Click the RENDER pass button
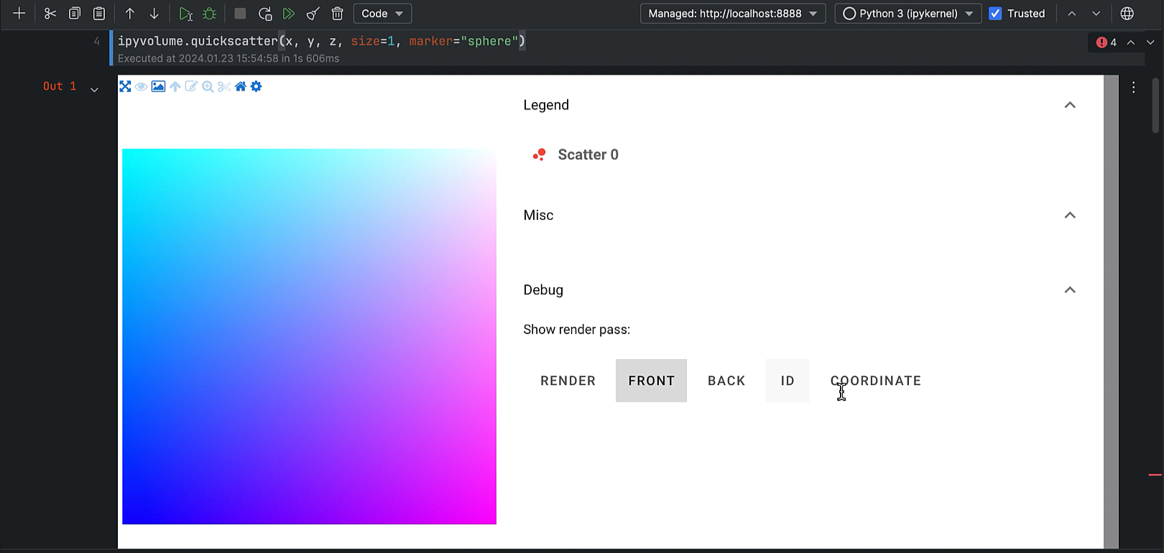This screenshot has width=1164, height=553. [x=568, y=381]
